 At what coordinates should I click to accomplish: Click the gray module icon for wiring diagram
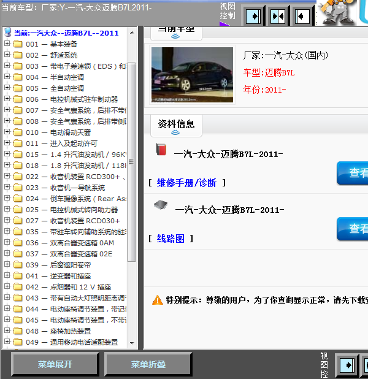pos(161,205)
